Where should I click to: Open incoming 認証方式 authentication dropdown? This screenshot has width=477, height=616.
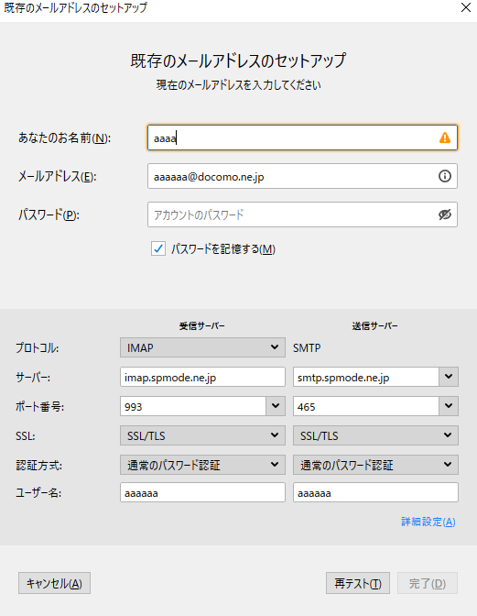pyautogui.click(x=202, y=465)
